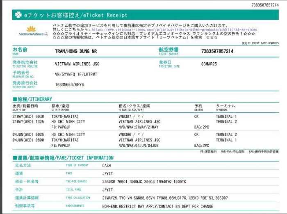Select the 航空券番号 ticket number value 7383507857214
This screenshot has height=214, width=287.
(217, 51)
